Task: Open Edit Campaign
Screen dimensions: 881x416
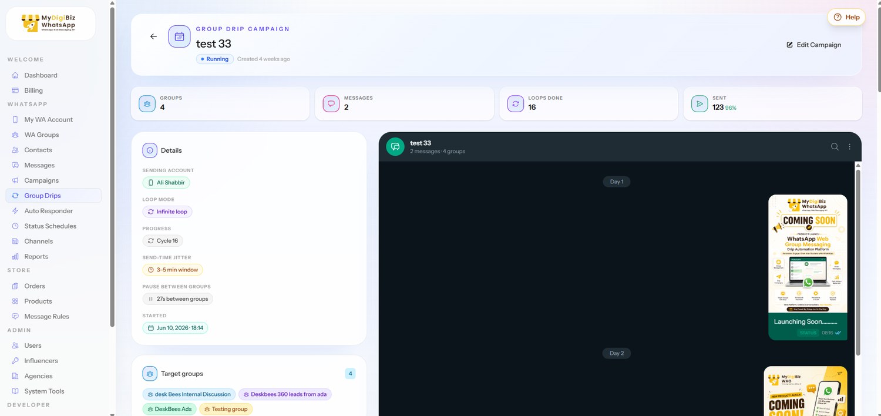Action: (814, 45)
